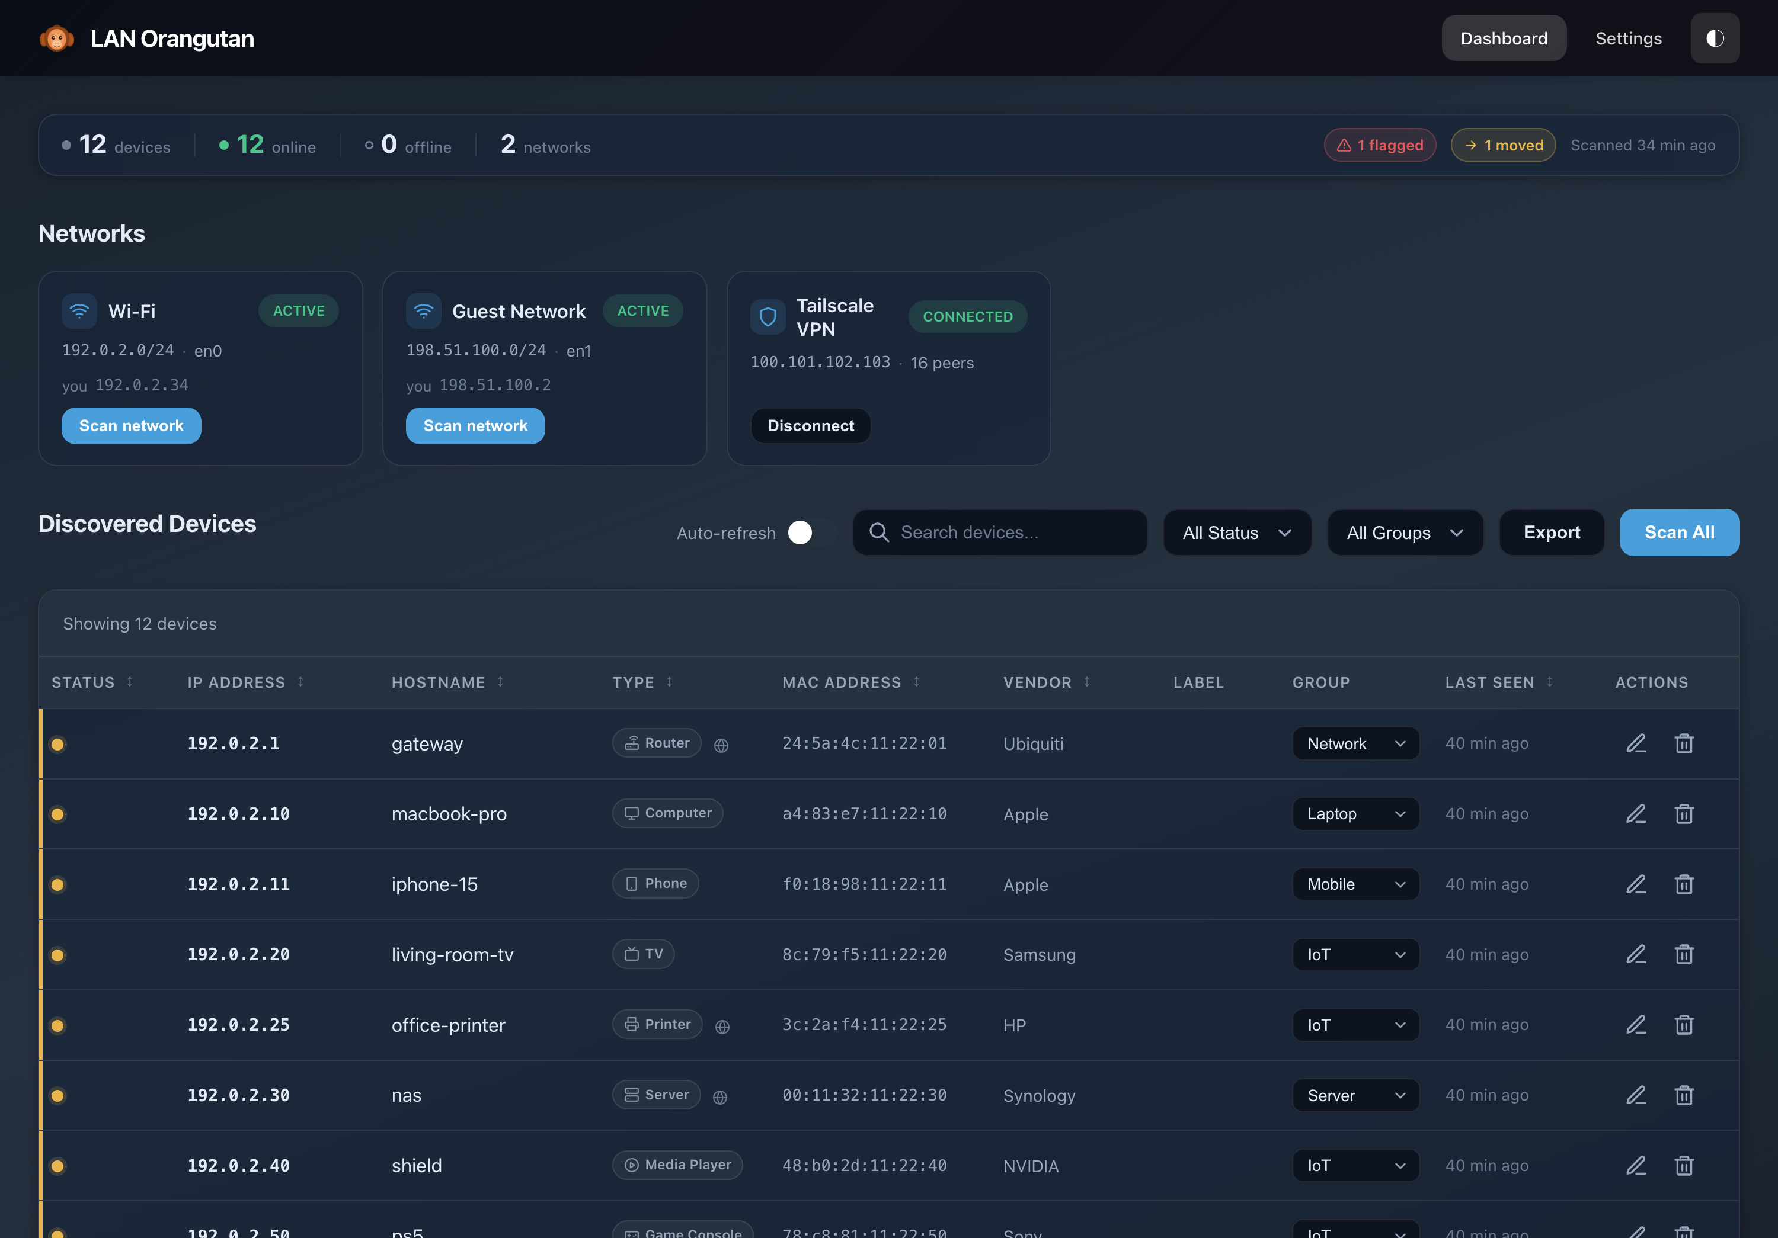This screenshot has height=1238, width=1778.
Task: Open shield IoT group dropdown
Action: 1355,1166
